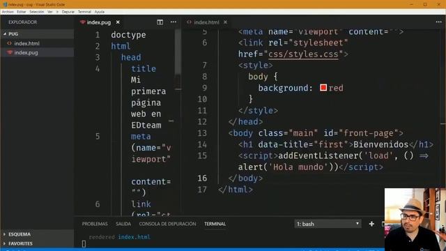Click the split editor icon

160,22
